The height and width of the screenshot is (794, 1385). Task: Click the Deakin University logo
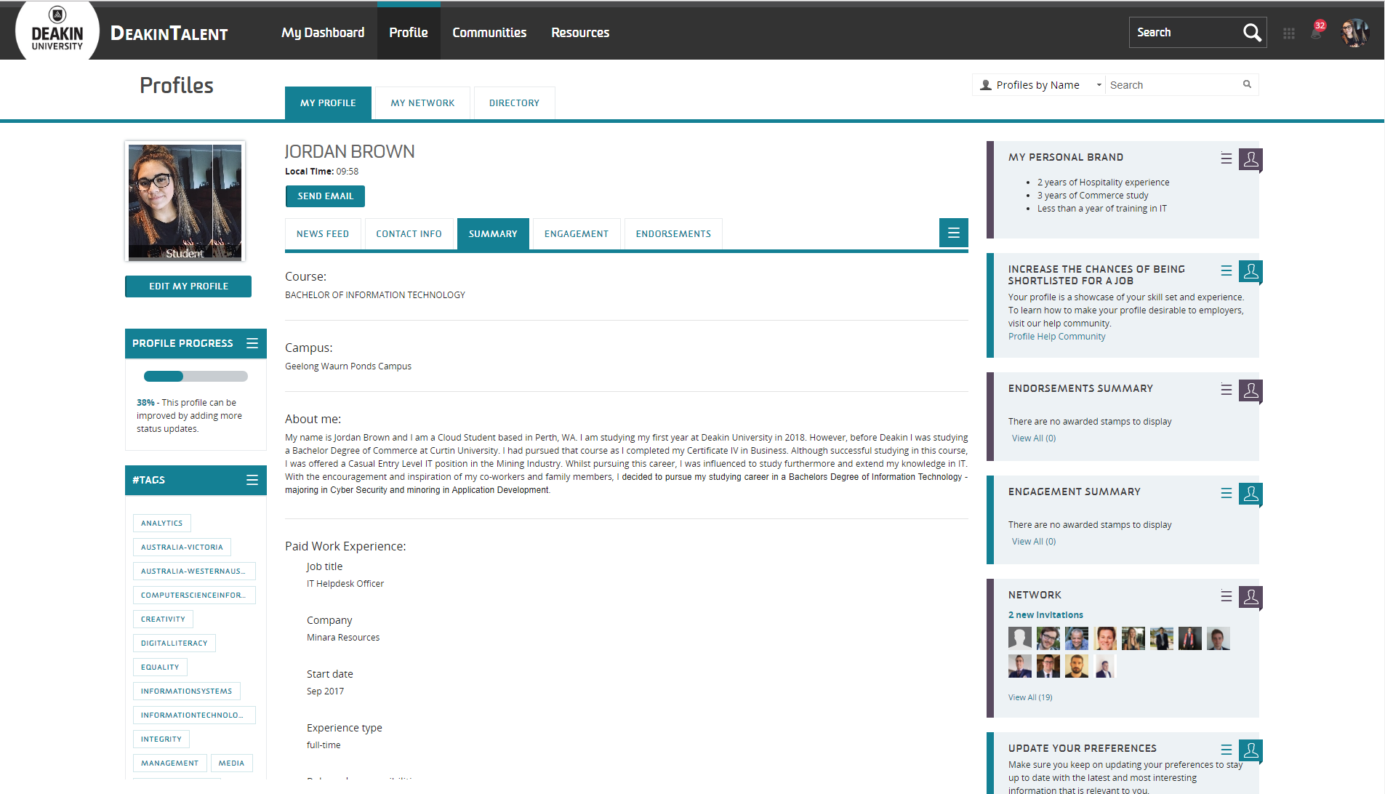(x=57, y=31)
